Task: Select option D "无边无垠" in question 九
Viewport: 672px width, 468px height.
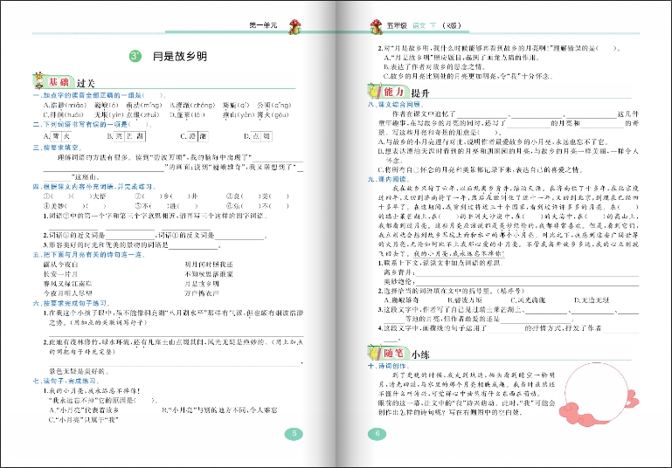Action: (x=592, y=300)
